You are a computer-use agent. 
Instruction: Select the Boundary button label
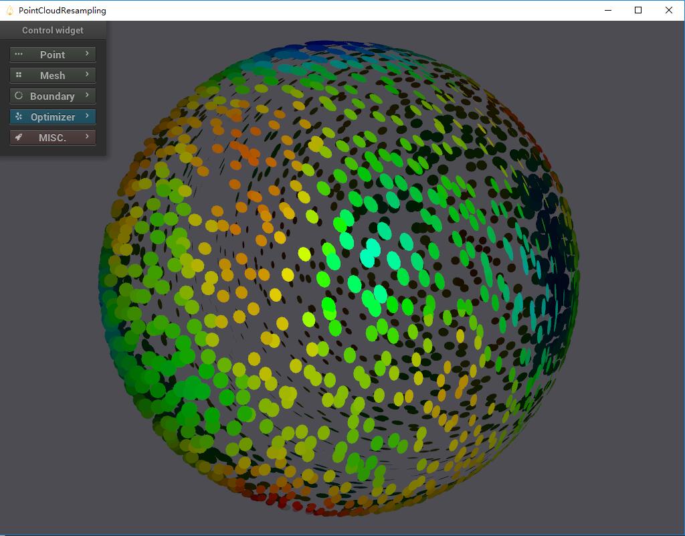52,96
